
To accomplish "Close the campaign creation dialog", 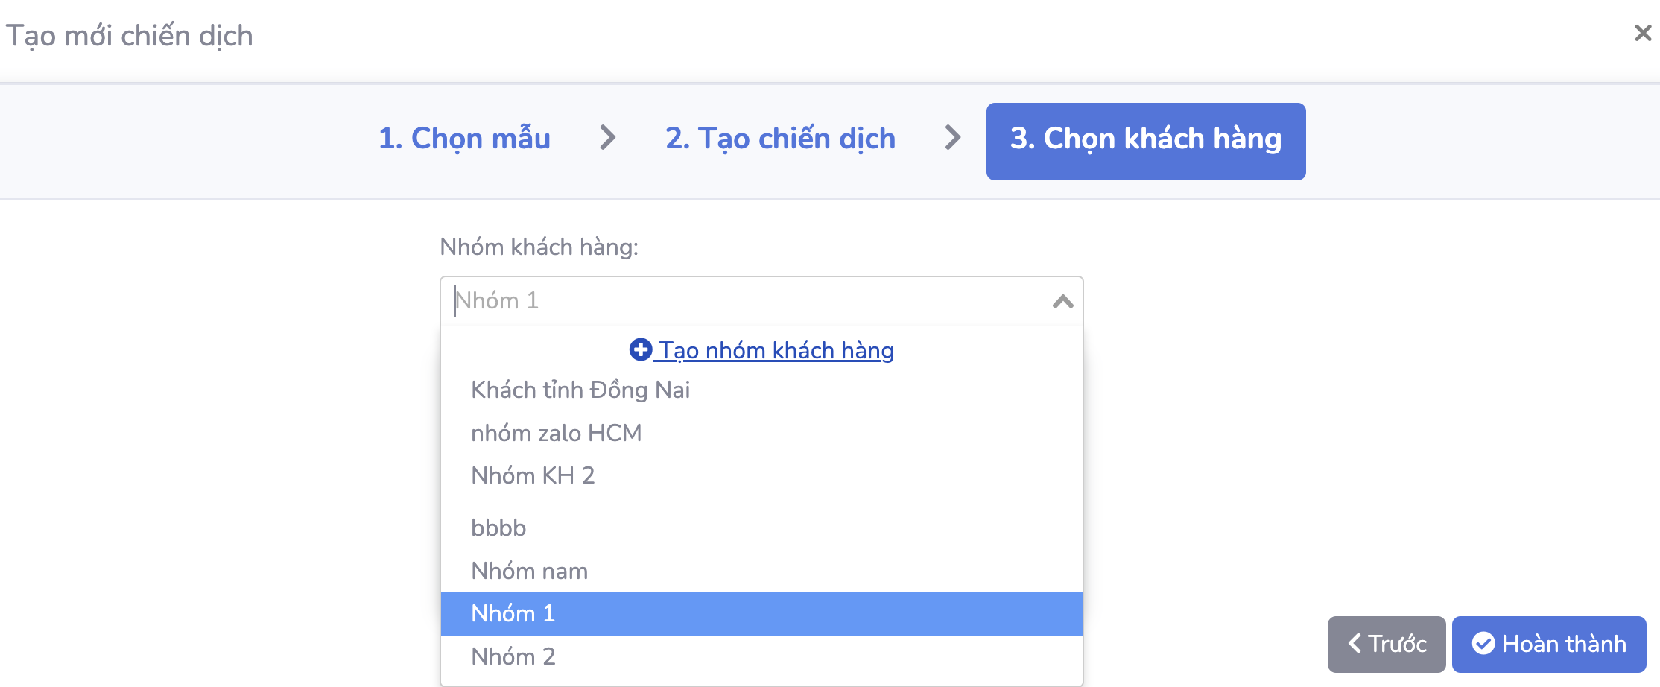I will pyautogui.click(x=1642, y=33).
